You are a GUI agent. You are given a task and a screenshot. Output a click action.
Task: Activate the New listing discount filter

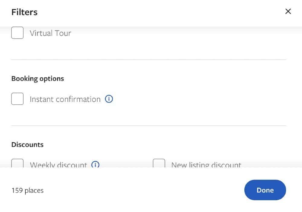[x=159, y=164]
